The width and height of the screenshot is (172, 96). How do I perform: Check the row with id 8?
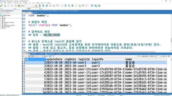pos(23,82)
